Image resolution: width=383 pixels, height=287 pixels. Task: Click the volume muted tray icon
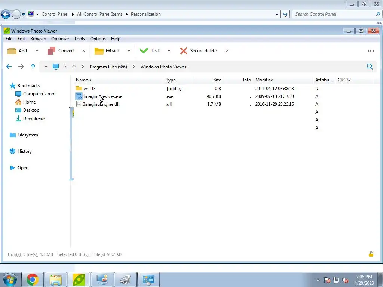point(345,280)
